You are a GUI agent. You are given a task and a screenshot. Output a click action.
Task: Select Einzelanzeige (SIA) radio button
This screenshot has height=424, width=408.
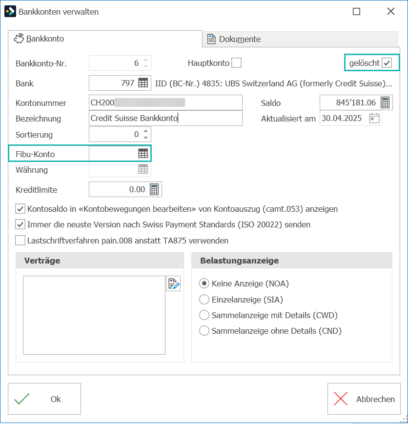coord(204,300)
